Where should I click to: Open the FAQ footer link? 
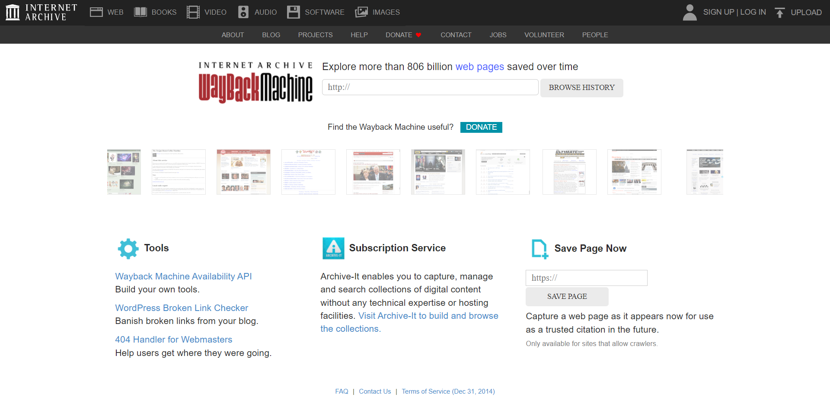342,391
